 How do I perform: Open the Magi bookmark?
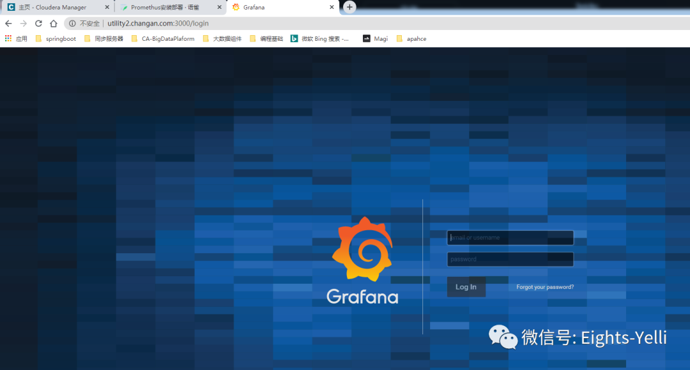coord(376,39)
